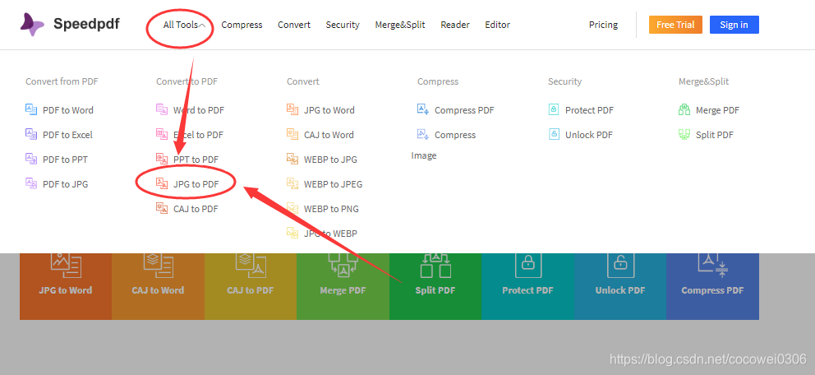Click the Speedpdf brand name text

[x=86, y=25]
